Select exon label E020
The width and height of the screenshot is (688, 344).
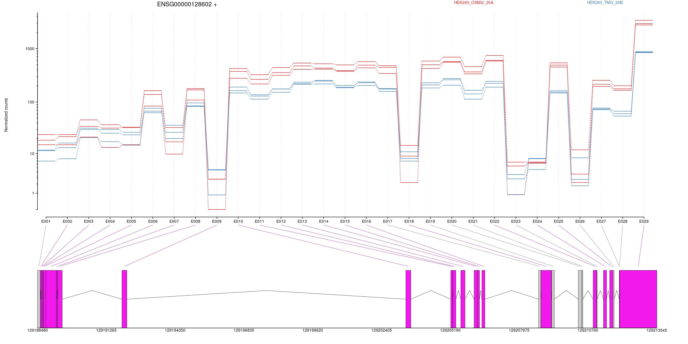pyautogui.click(x=452, y=221)
